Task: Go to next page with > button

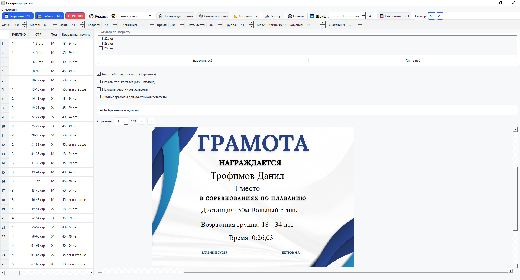Action: click(151, 121)
